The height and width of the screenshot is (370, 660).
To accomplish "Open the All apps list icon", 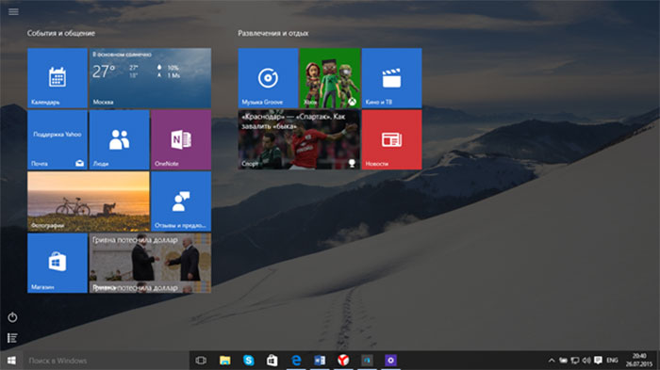I will pos(12,338).
